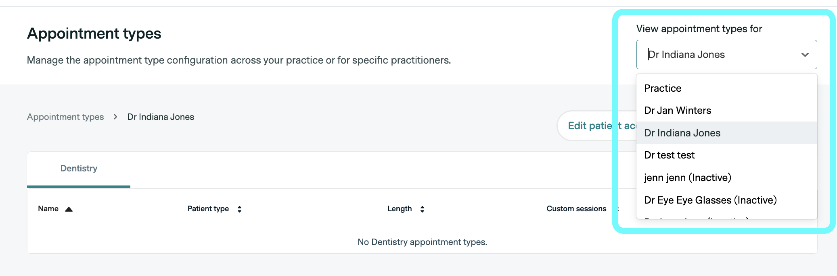
Task: Select Dr Eye Eye Glasses (Inactive)
Action: coord(710,200)
